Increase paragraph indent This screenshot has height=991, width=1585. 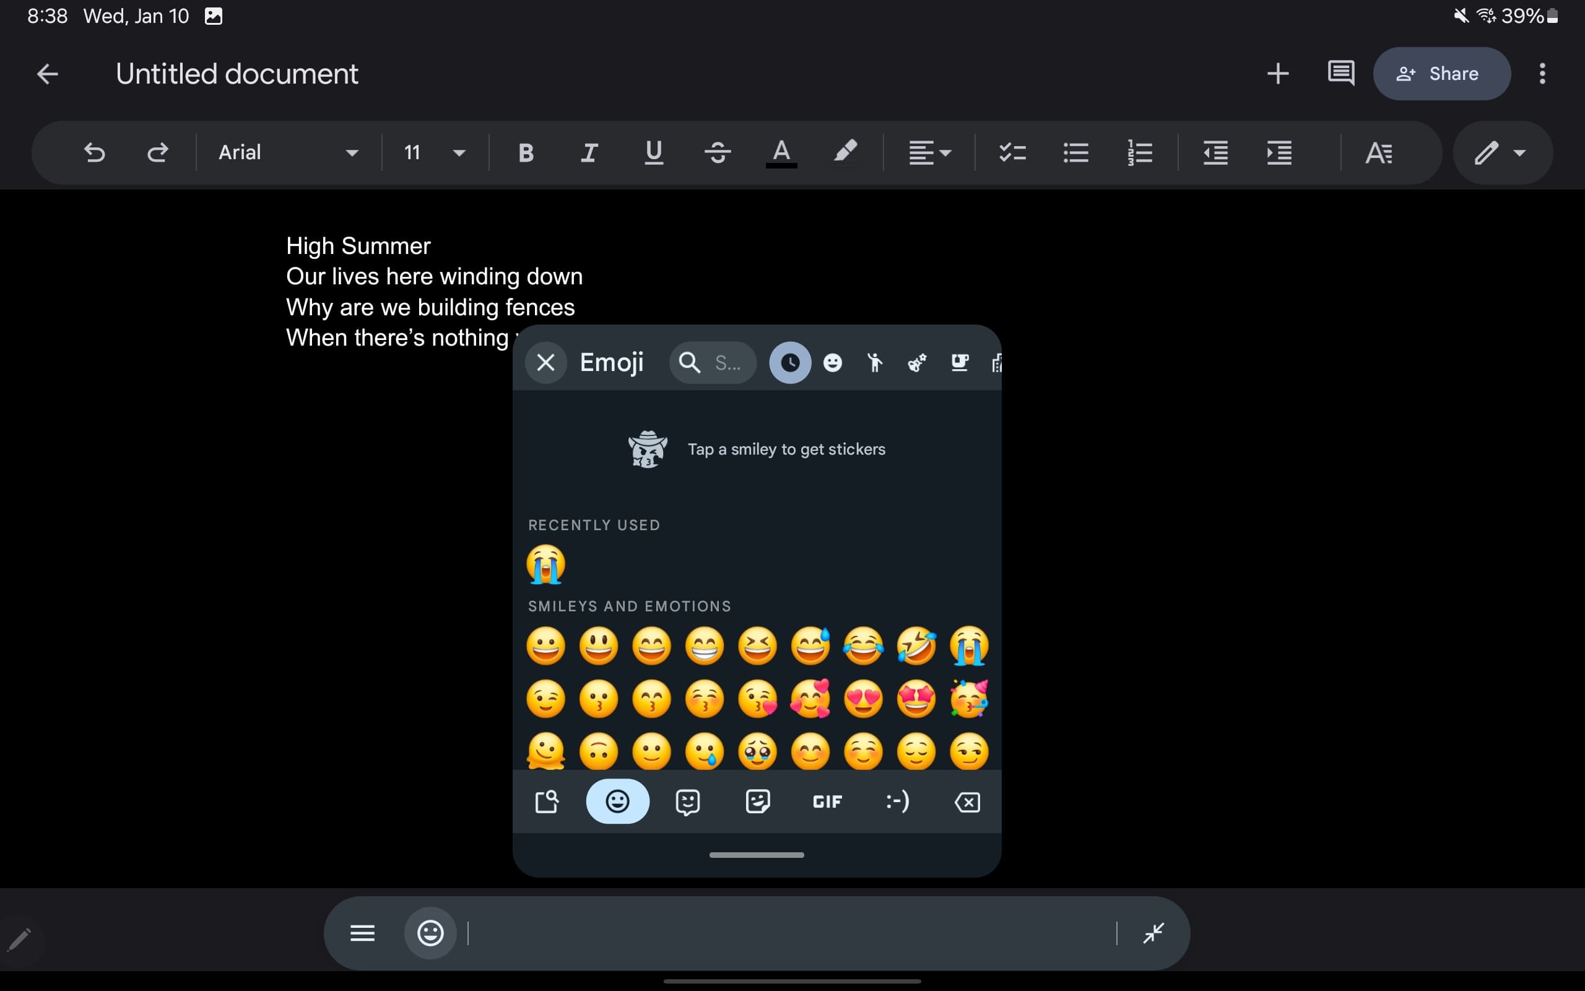[x=1279, y=152]
